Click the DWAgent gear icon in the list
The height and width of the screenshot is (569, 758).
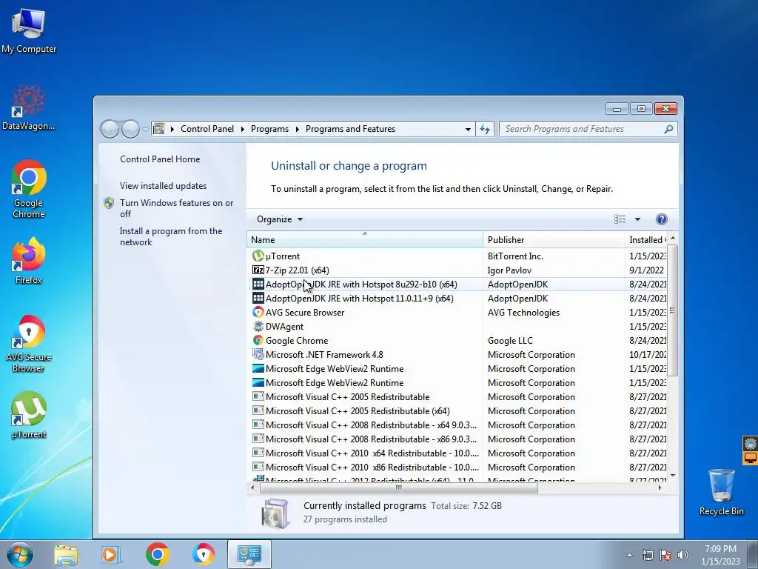click(258, 326)
